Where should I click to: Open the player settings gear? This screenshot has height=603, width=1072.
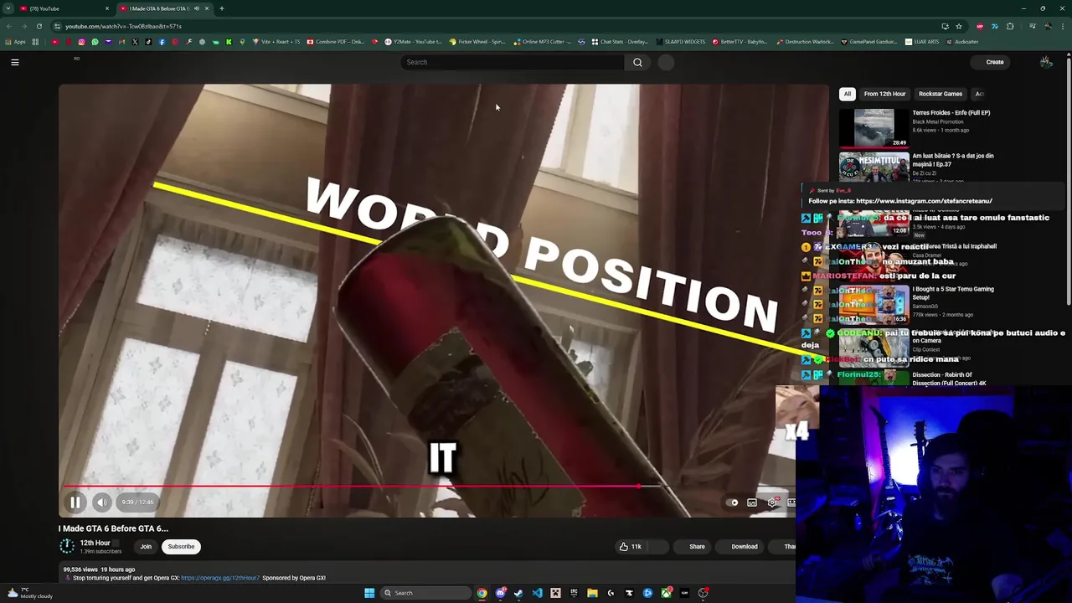tap(772, 502)
